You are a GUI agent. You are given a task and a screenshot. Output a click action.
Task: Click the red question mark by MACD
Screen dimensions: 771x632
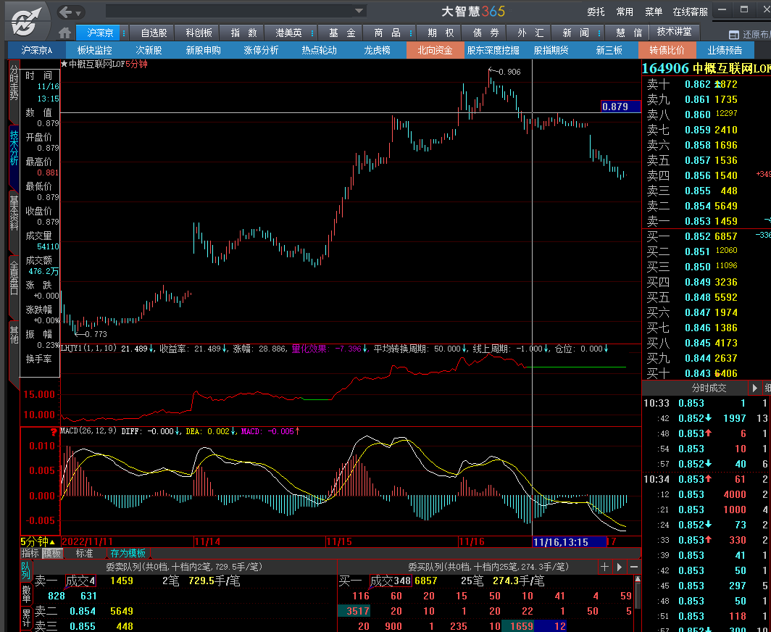point(53,431)
